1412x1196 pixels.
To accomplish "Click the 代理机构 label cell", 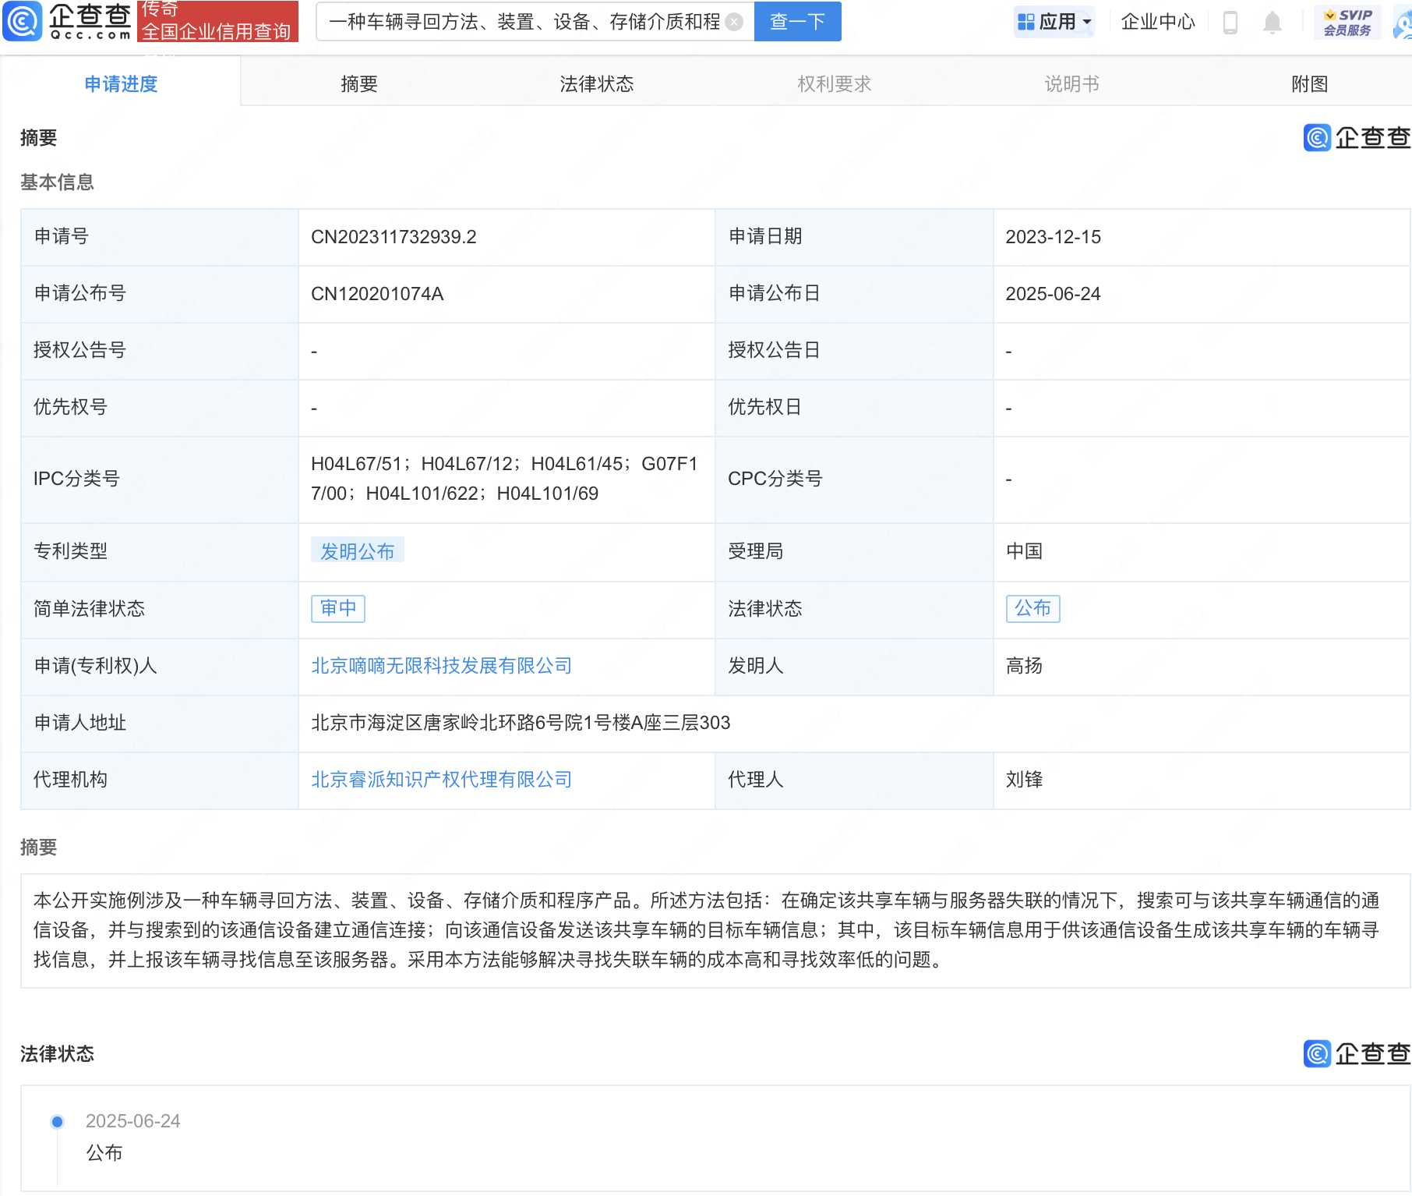I will [160, 780].
